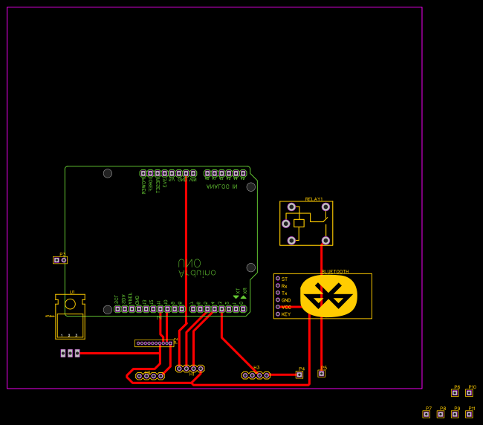Select the P2 long pin header strip

tap(154, 343)
